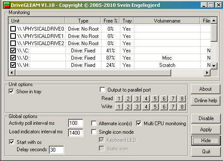The image size is (223, 161).
Task: Click the DriveGLEAM title bar app icon
Action: pyautogui.click(x=6, y=5)
